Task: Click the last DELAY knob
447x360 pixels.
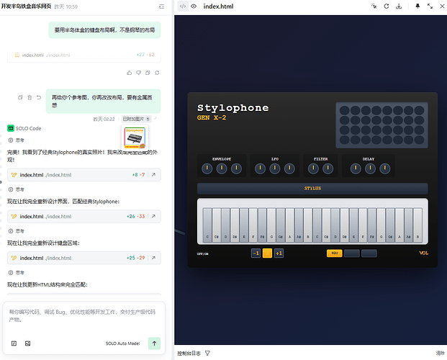Action: coord(385,168)
